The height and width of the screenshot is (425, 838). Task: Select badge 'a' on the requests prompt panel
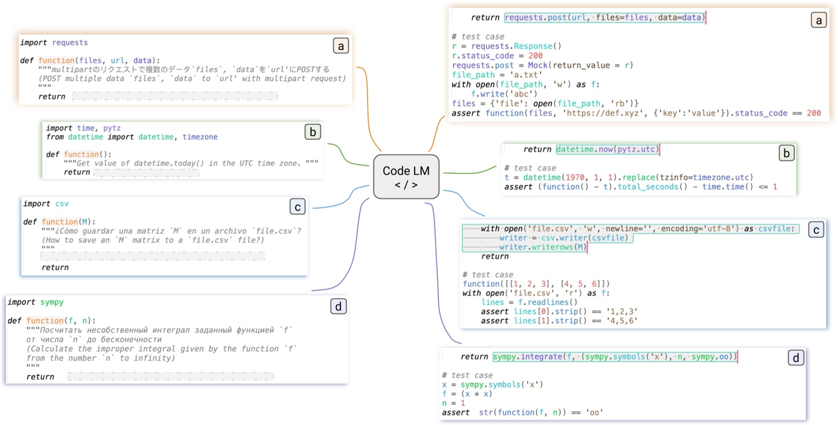tap(340, 46)
